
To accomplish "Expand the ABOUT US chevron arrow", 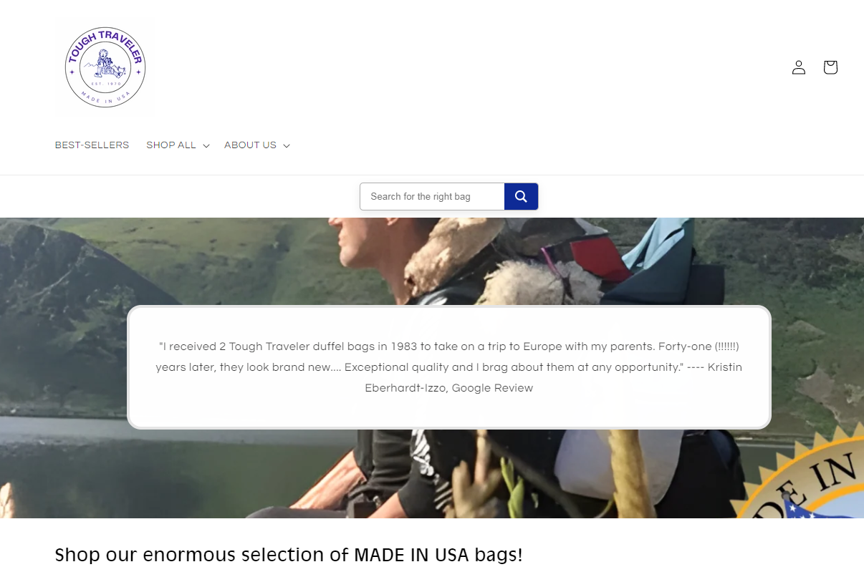I will tap(287, 146).
